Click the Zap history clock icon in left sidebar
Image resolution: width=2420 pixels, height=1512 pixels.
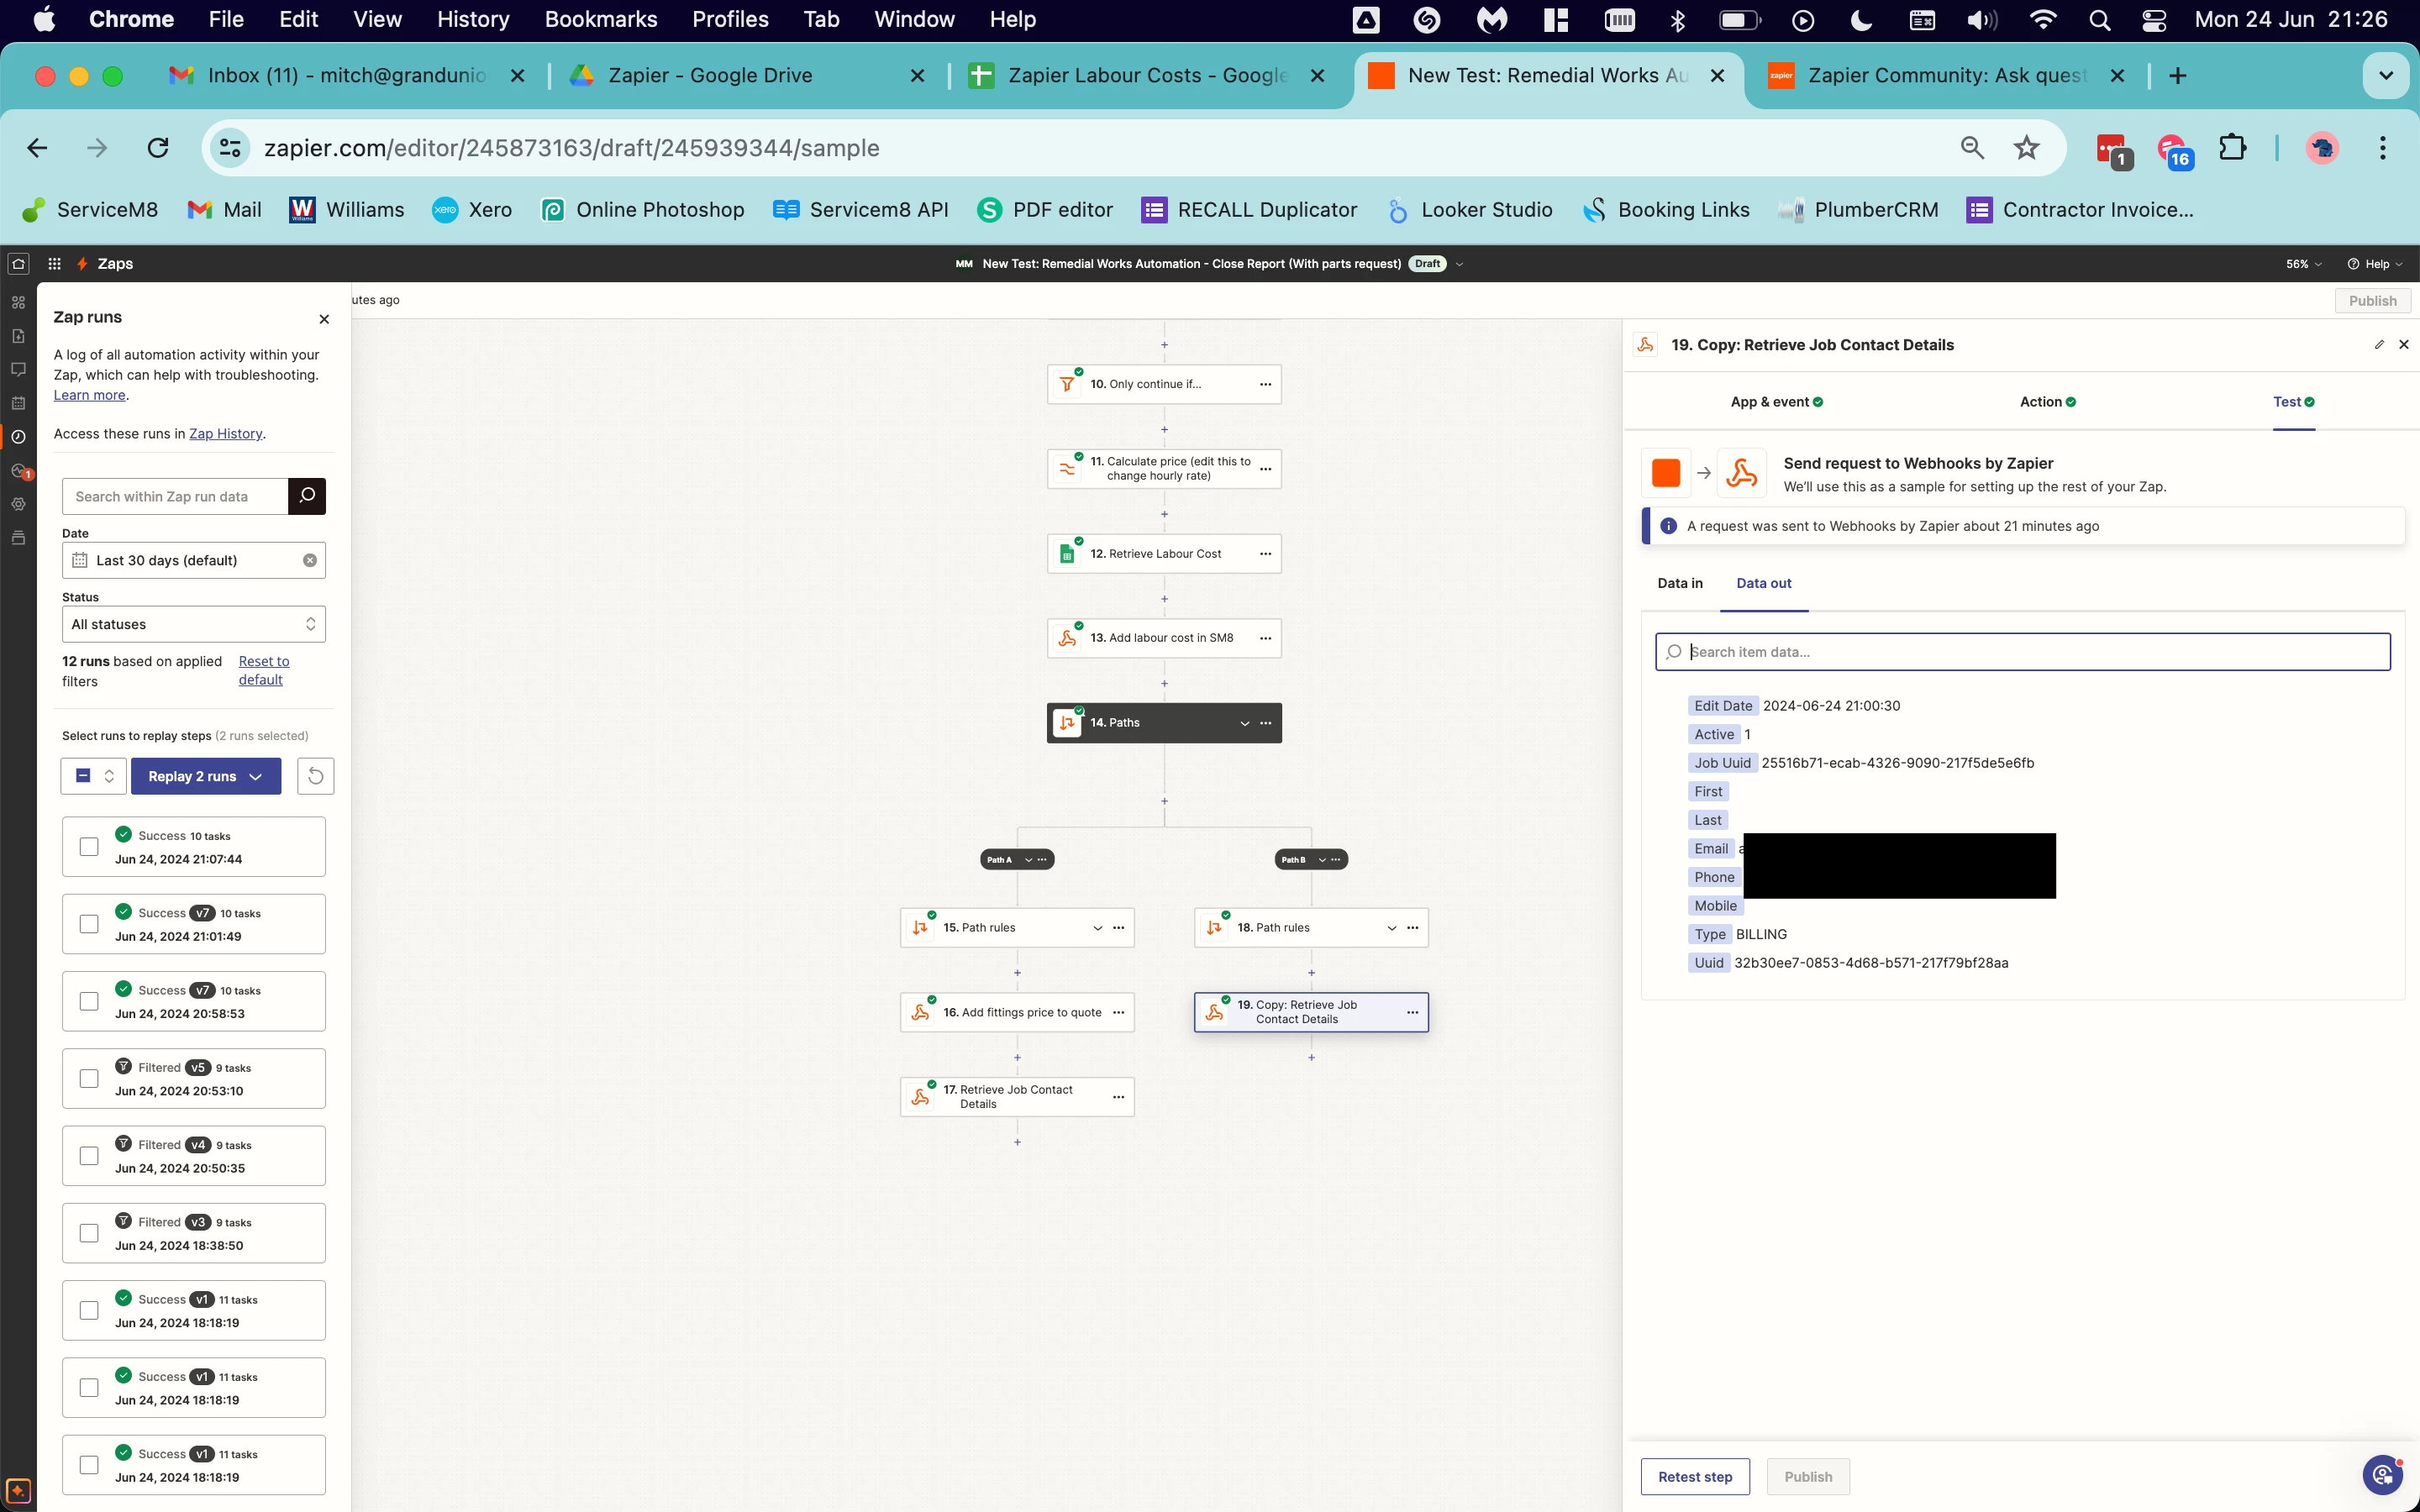pos(18,437)
